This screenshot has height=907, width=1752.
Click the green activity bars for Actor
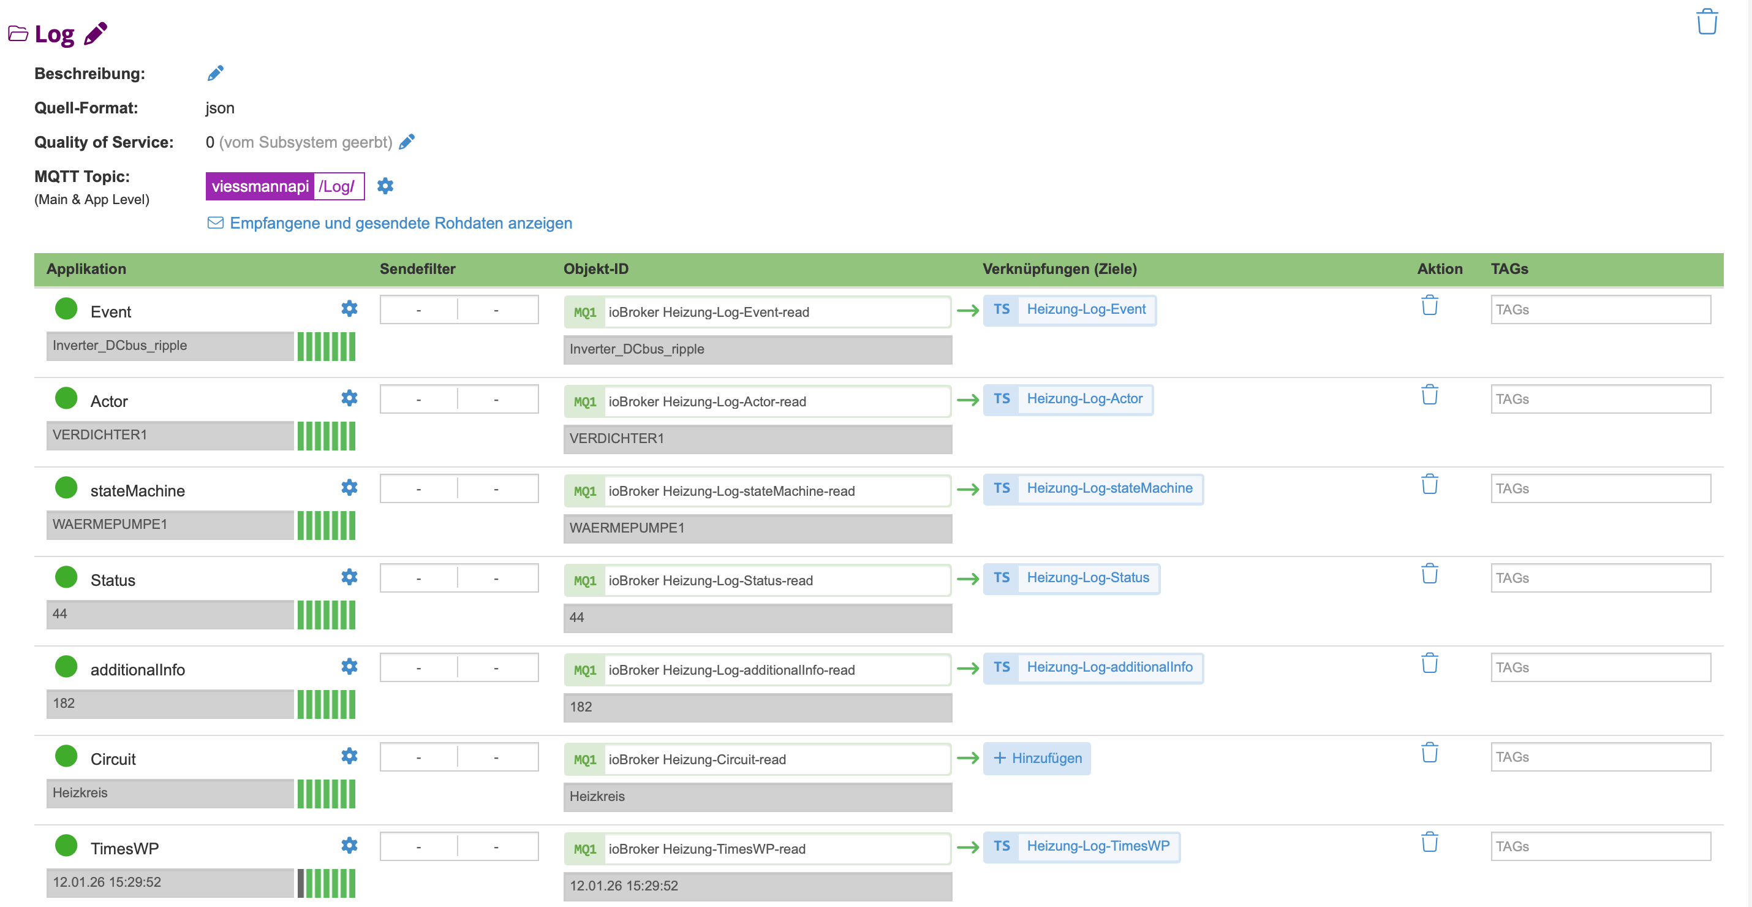coord(327,436)
